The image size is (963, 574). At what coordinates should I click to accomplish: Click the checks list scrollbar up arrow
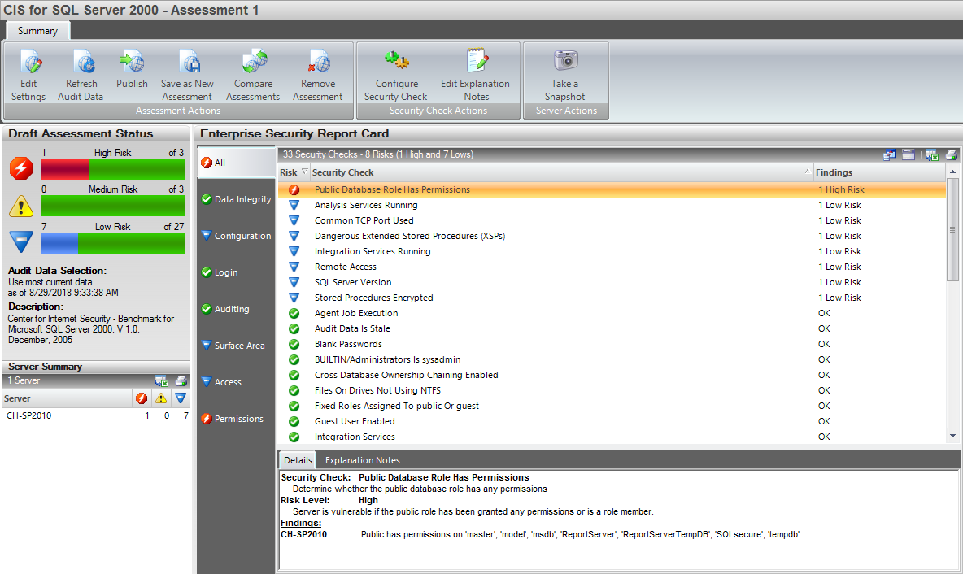952,172
